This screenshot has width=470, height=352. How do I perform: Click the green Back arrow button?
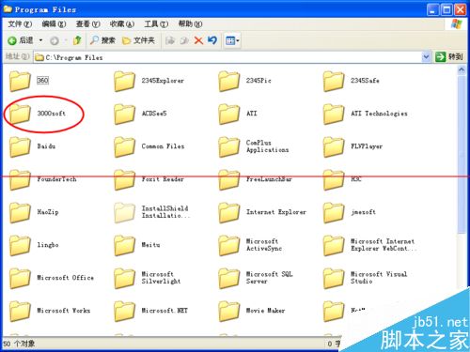coord(12,40)
